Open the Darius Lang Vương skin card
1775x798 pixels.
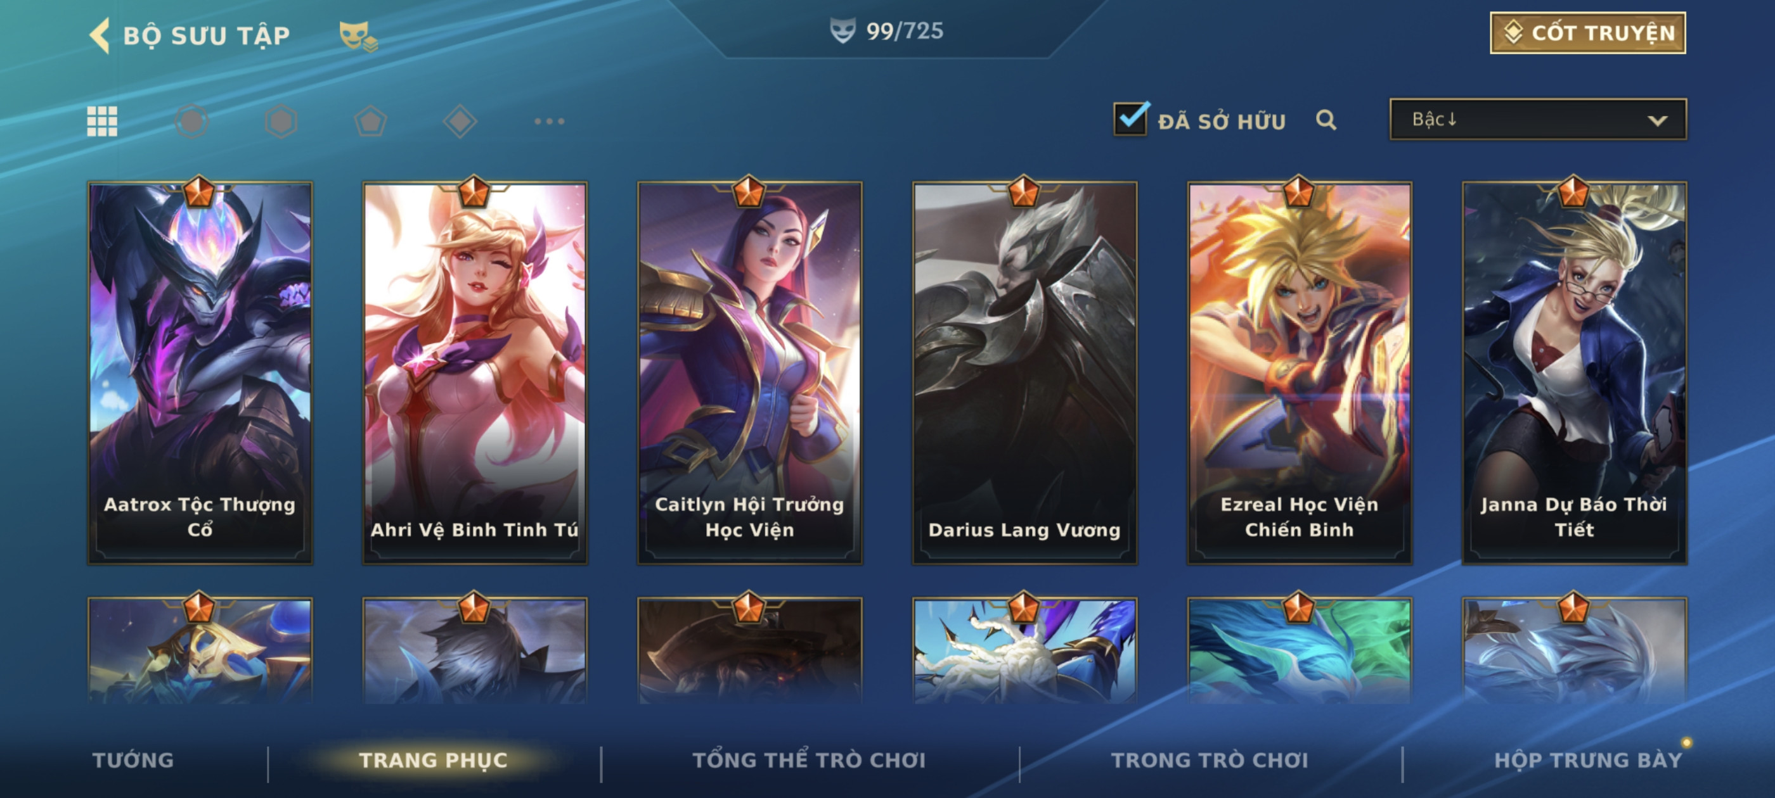1024,372
